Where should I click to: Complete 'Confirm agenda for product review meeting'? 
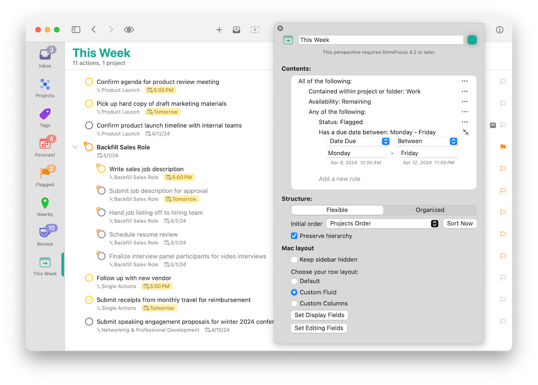coord(89,82)
